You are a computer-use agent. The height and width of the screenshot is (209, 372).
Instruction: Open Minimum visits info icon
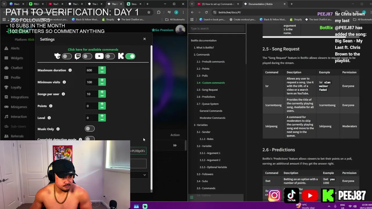click(x=64, y=82)
